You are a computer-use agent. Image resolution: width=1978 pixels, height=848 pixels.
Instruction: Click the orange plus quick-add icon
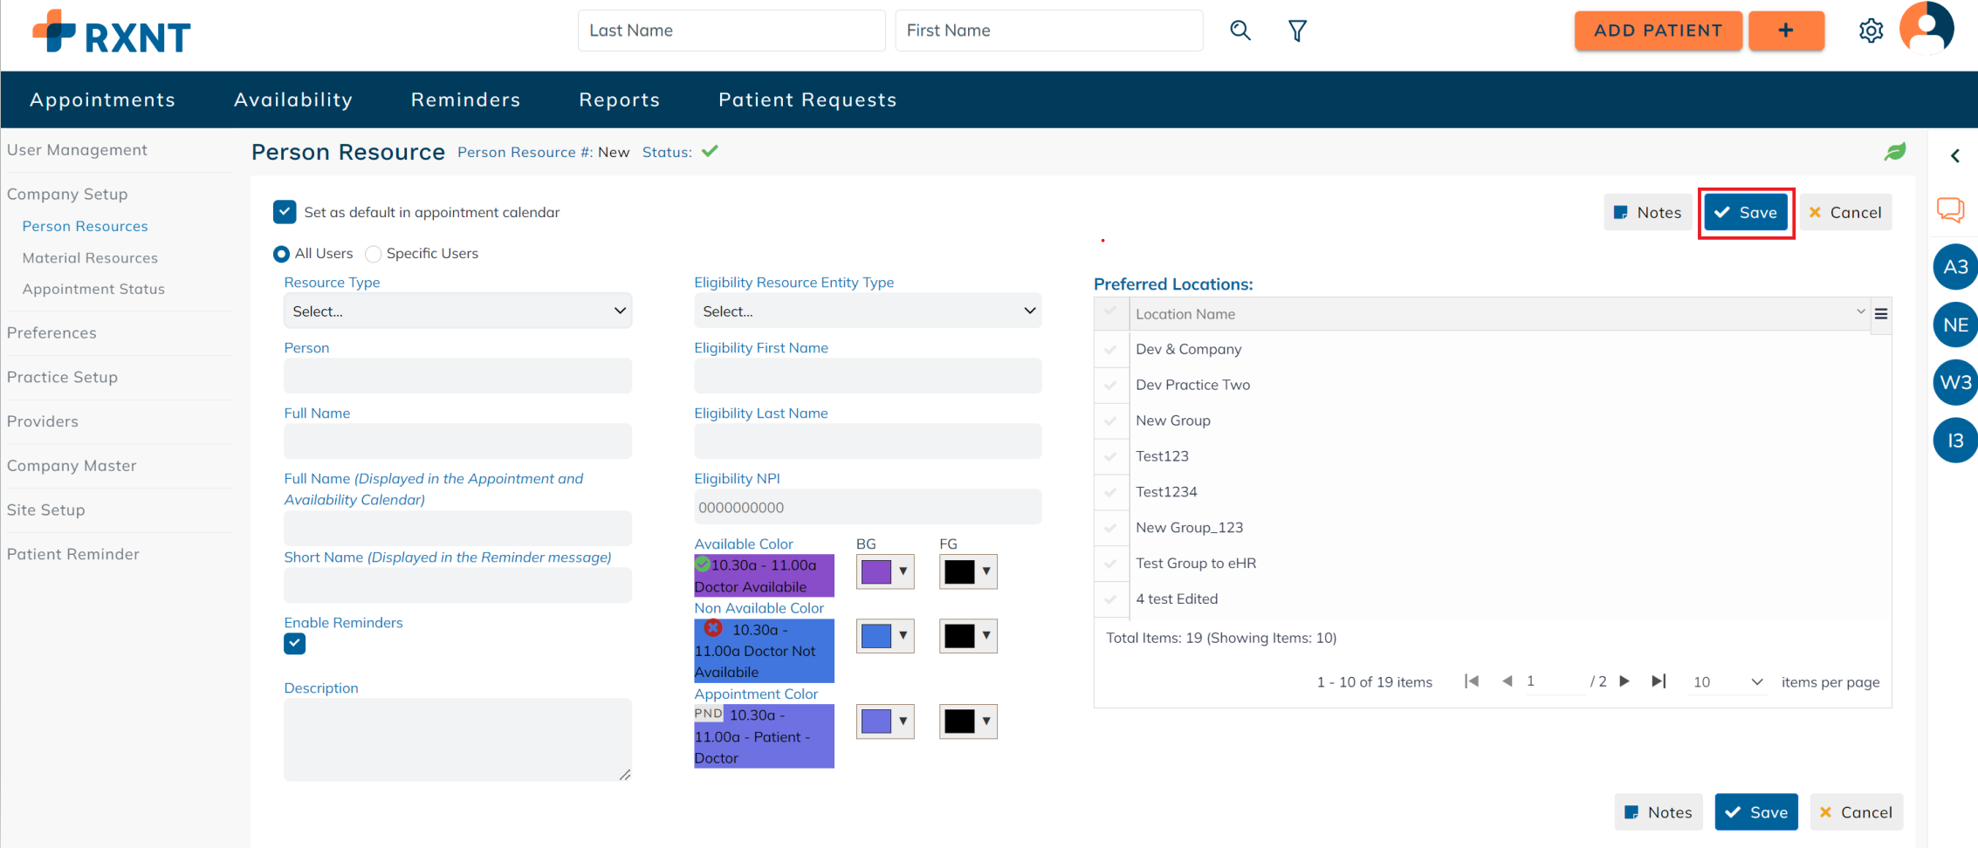(x=1786, y=30)
